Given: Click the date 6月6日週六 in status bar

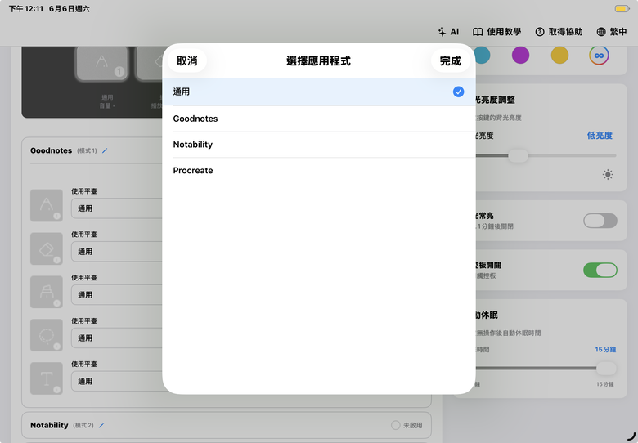Looking at the screenshot, I should pos(70,8).
